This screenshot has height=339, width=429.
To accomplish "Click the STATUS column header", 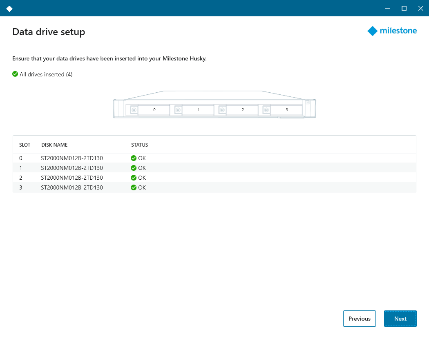I will coord(139,145).
